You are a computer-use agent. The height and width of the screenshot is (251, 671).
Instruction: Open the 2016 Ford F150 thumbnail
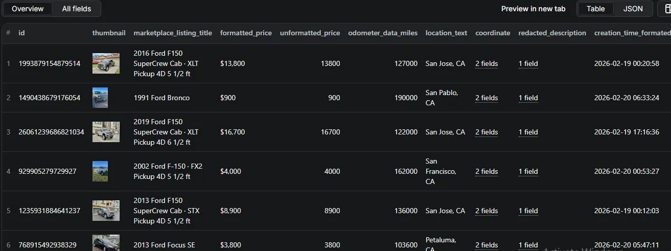(106, 63)
